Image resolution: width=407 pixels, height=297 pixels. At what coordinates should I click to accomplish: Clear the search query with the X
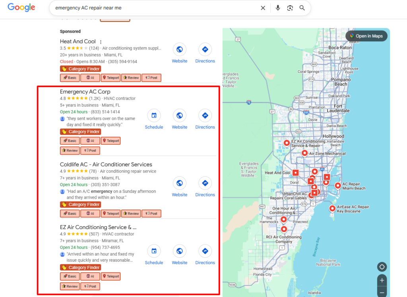point(263,8)
